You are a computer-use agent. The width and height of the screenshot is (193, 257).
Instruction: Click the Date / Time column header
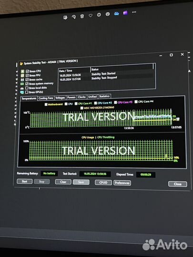[x=74, y=70]
